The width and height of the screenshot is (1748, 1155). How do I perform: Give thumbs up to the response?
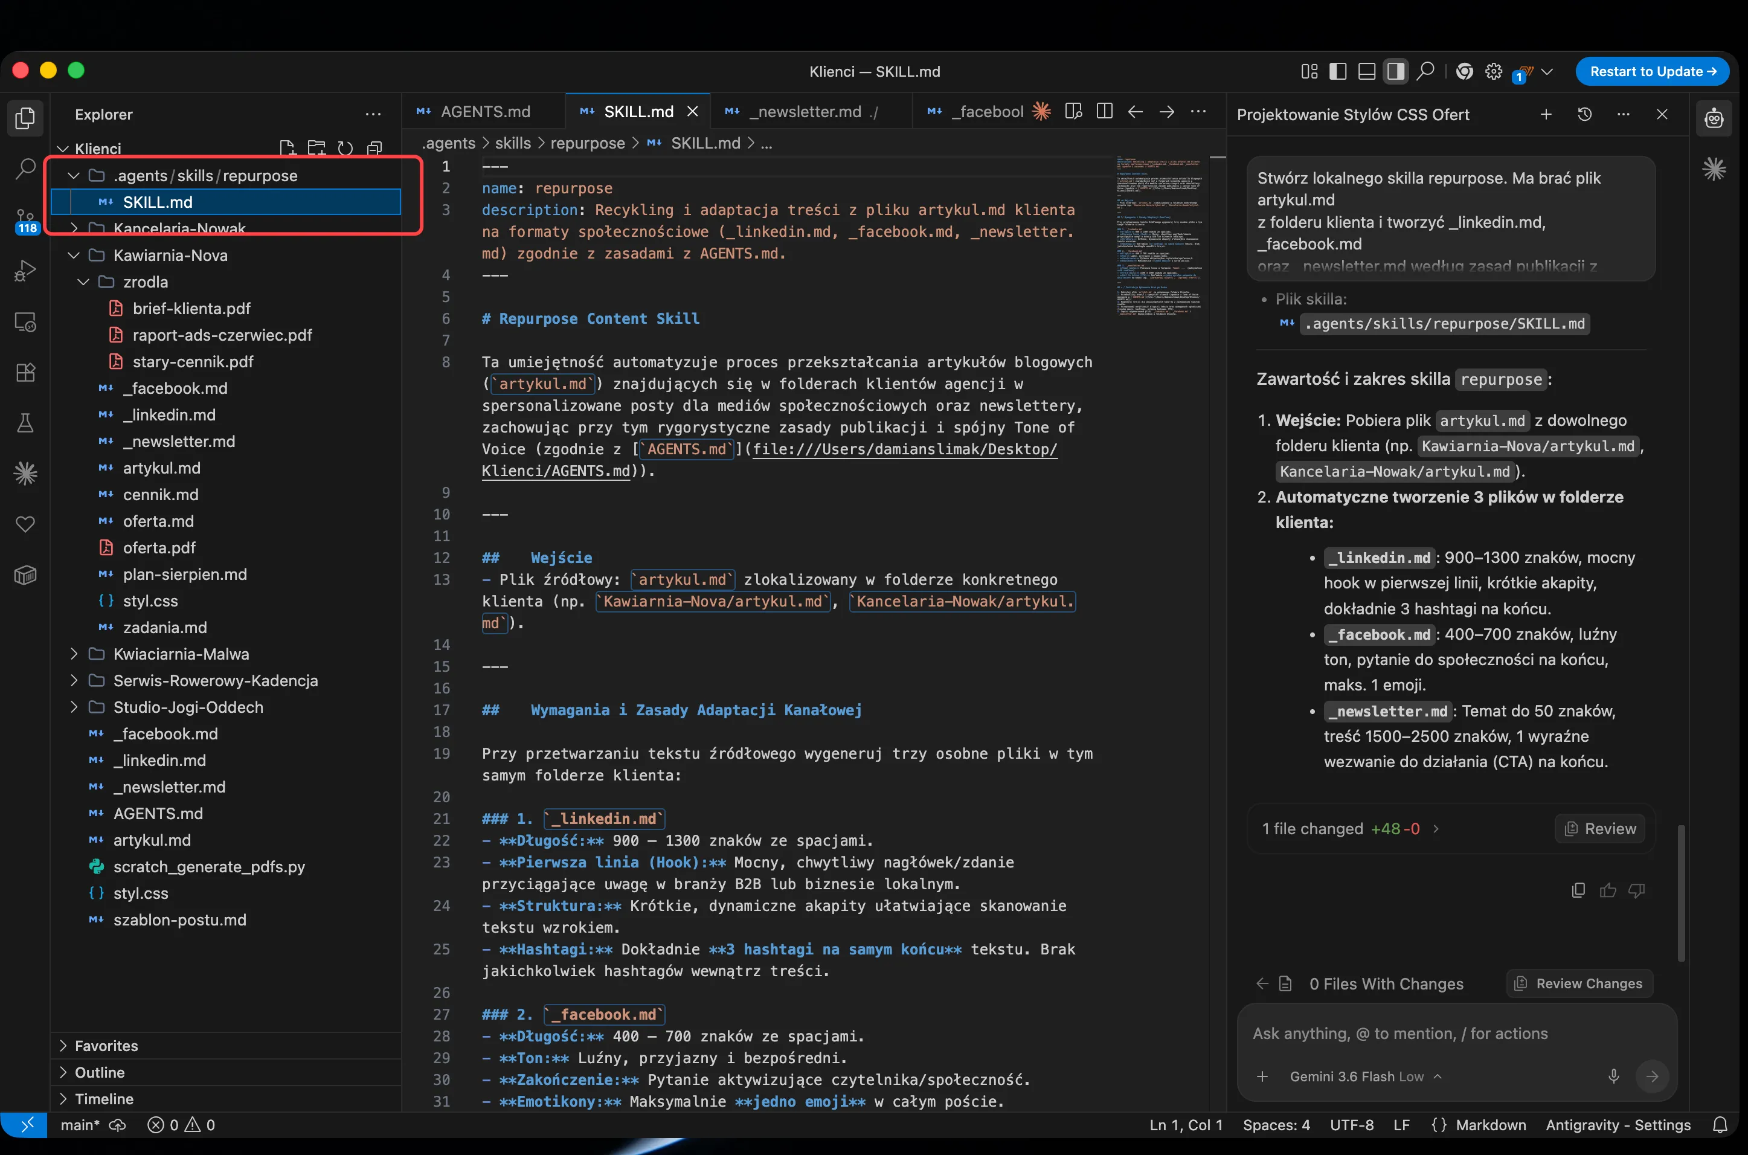1607,890
